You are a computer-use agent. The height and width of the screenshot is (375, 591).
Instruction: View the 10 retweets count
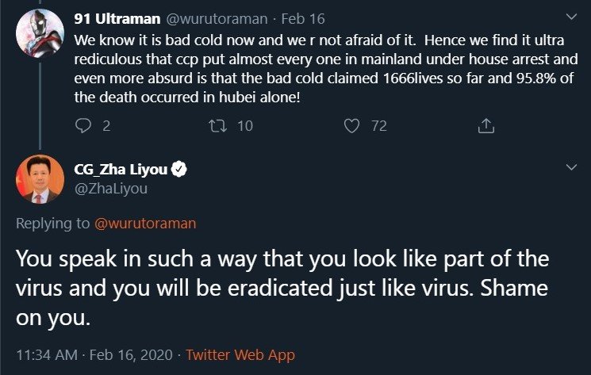click(x=245, y=126)
